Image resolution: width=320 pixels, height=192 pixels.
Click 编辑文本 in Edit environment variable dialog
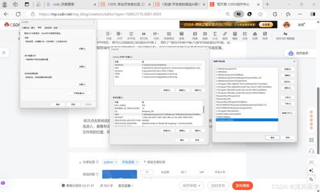click(288, 113)
